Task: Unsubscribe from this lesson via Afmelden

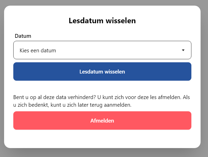Action: click(x=102, y=120)
